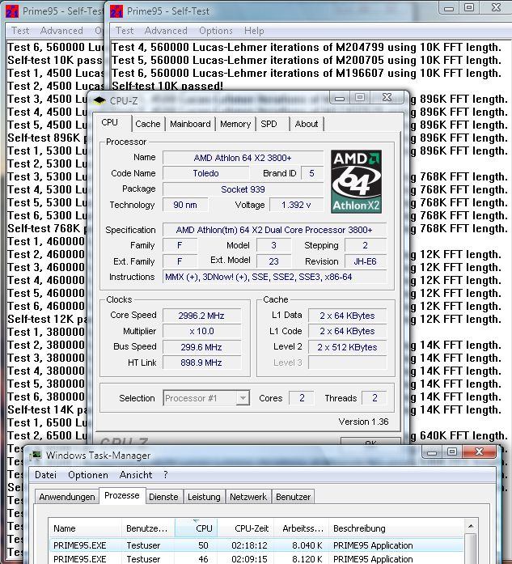Open the Selection processor dropdown in CPU-Z
Image resolution: width=512 pixels, height=564 pixels.
pyautogui.click(x=243, y=398)
